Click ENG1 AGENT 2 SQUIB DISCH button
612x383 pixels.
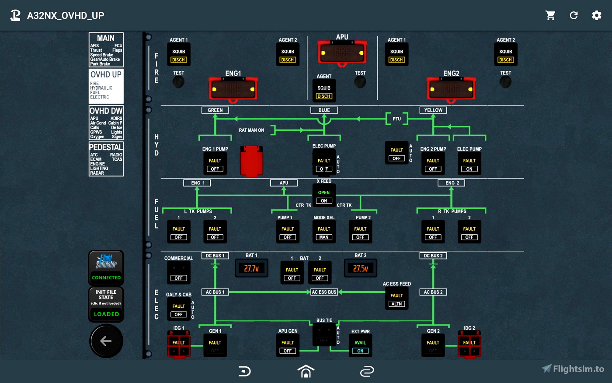[288, 55]
